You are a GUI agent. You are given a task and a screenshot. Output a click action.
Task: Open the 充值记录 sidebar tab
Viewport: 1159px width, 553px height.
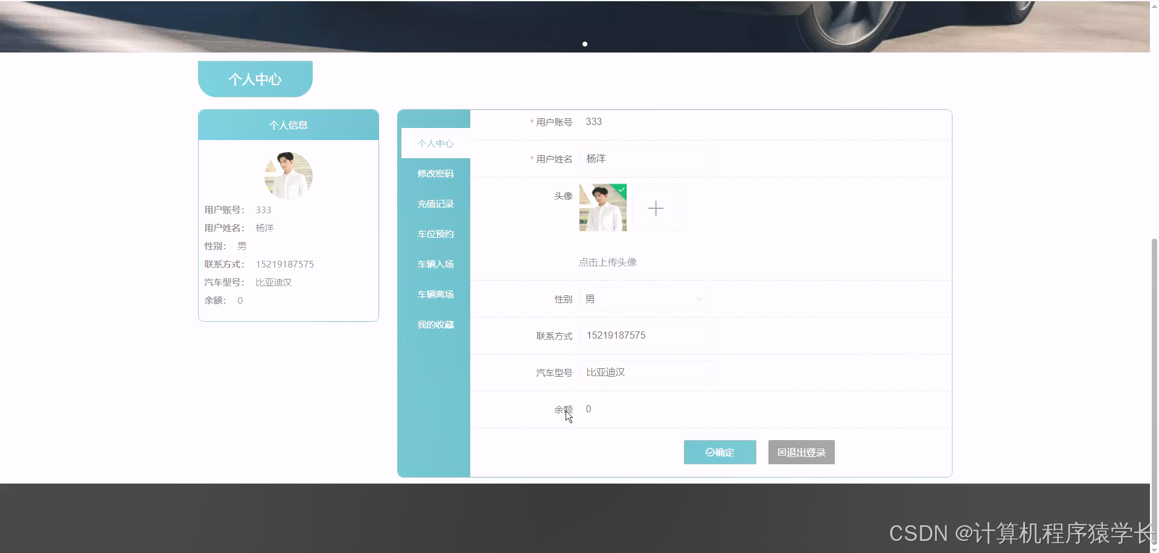point(435,203)
